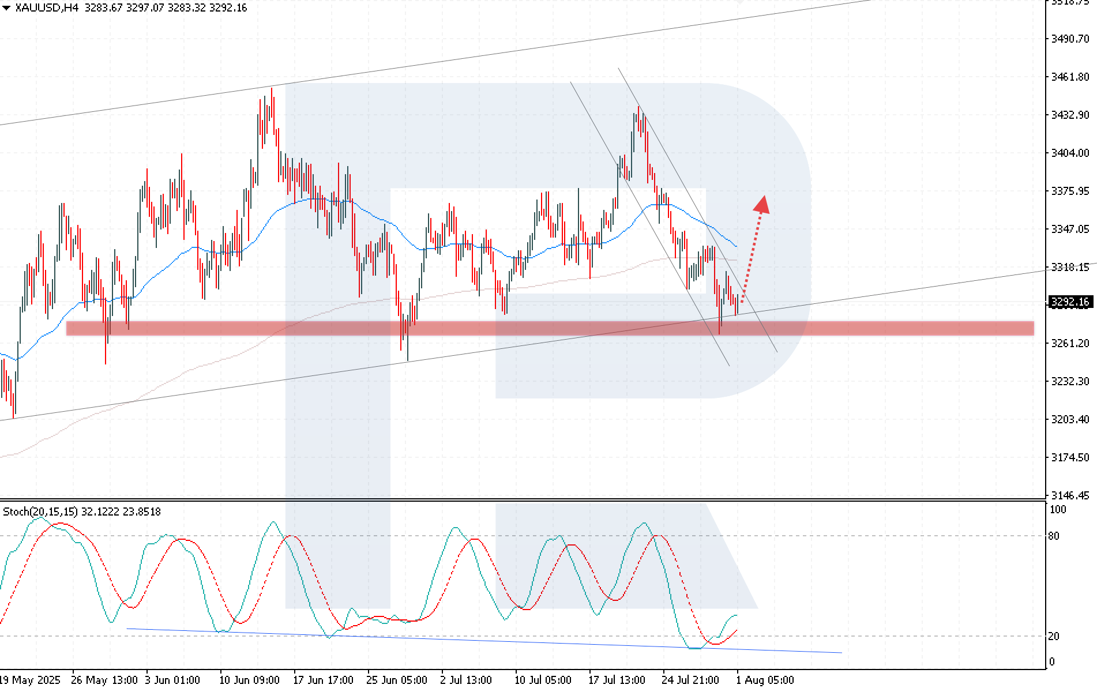Click the 1 Aug 05:00 time label
The image size is (1097, 692).
tap(765, 680)
